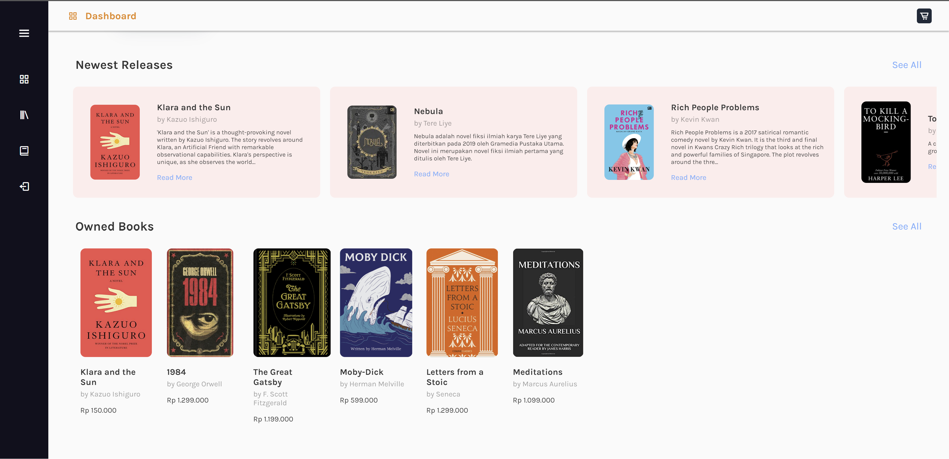Click owned title 'Meditations'
Viewport: 949px width, 459px height.
click(537, 372)
